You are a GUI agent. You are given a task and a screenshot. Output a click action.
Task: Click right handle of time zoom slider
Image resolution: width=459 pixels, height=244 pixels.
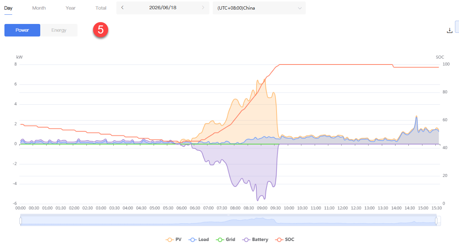coord(436,221)
